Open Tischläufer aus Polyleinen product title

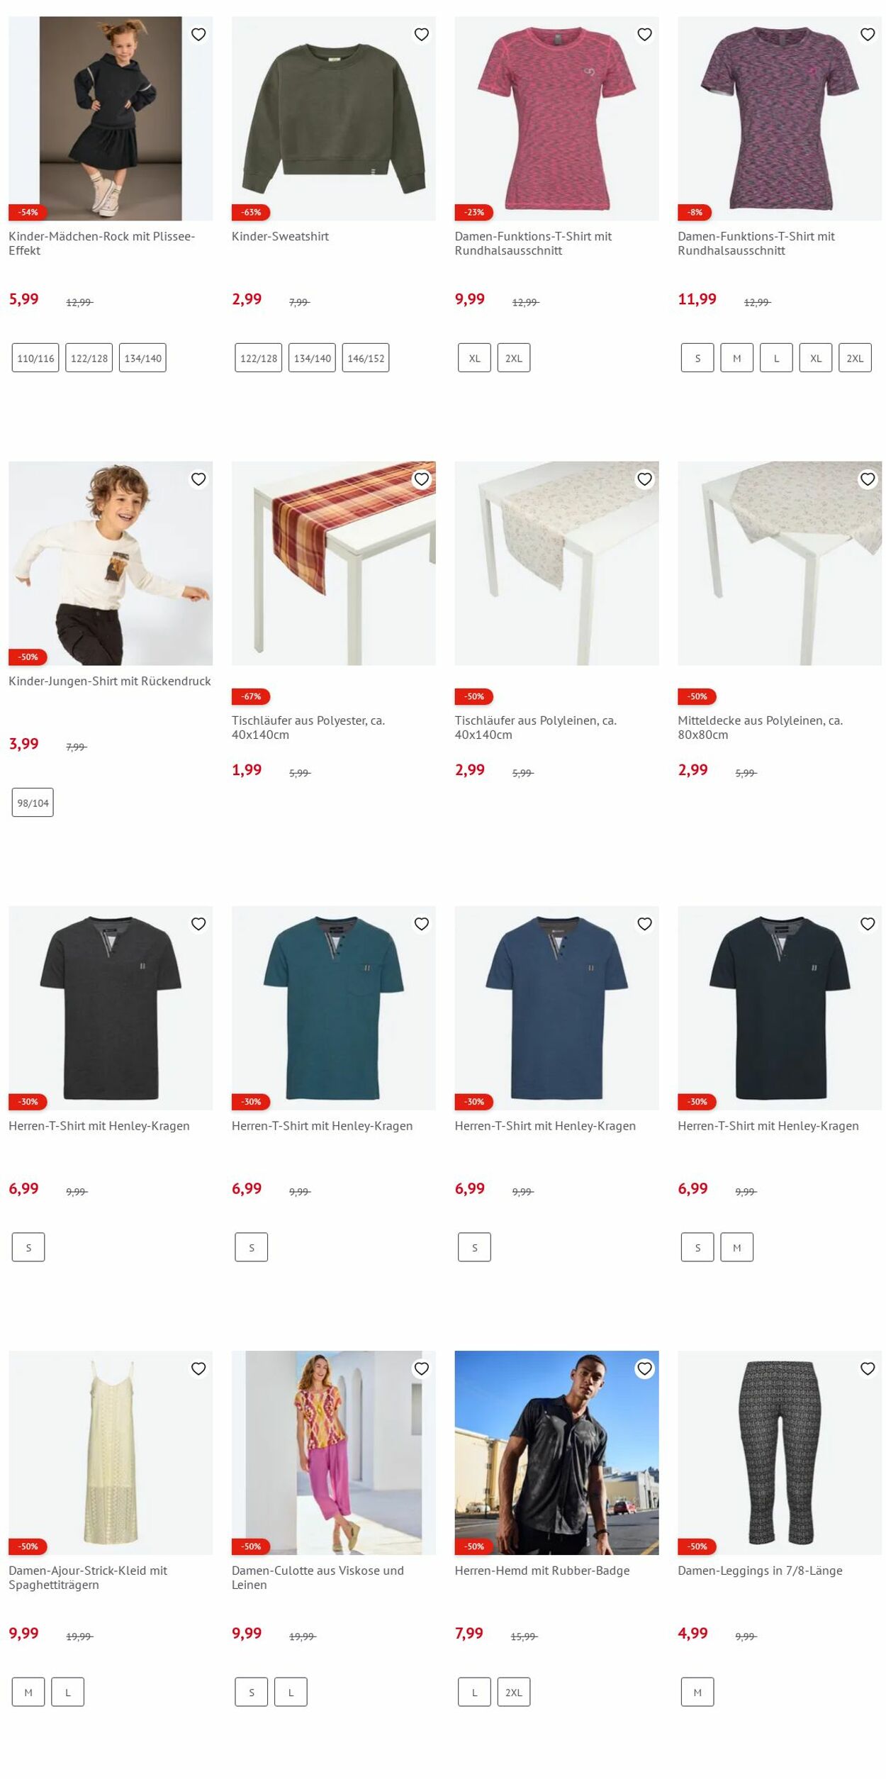tap(535, 727)
